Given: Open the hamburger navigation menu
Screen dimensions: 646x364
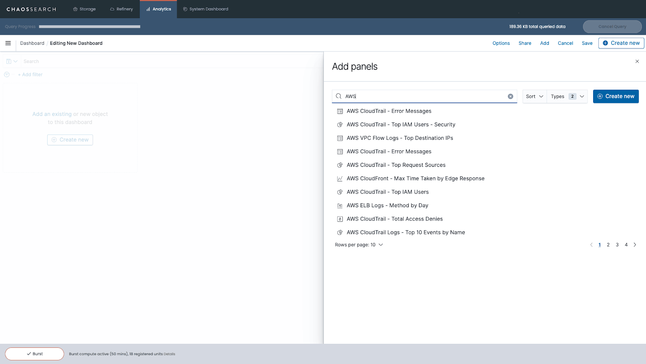Looking at the screenshot, I should [8, 43].
